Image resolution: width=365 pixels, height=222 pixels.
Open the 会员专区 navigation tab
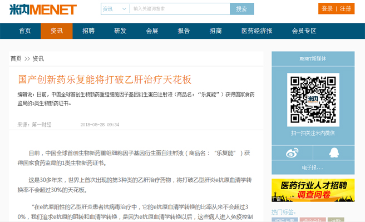click(x=304, y=31)
